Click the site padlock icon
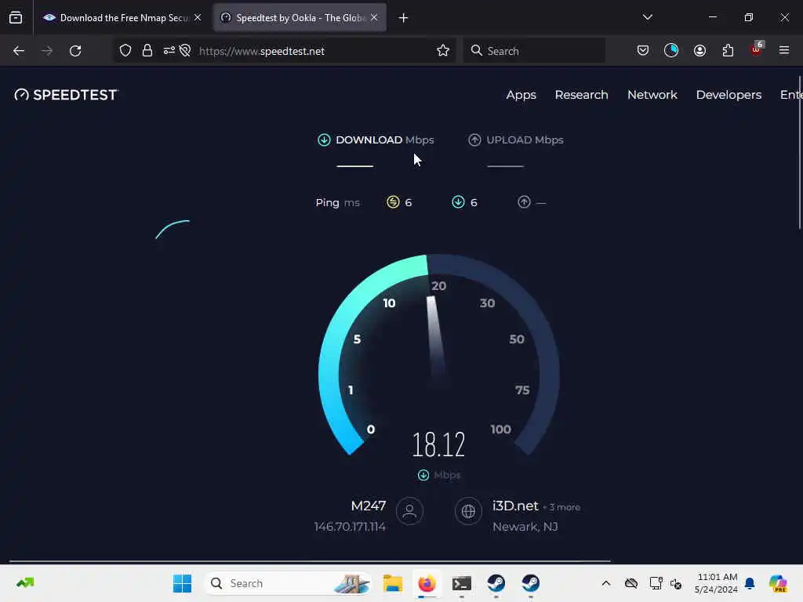803x602 pixels. (x=147, y=51)
